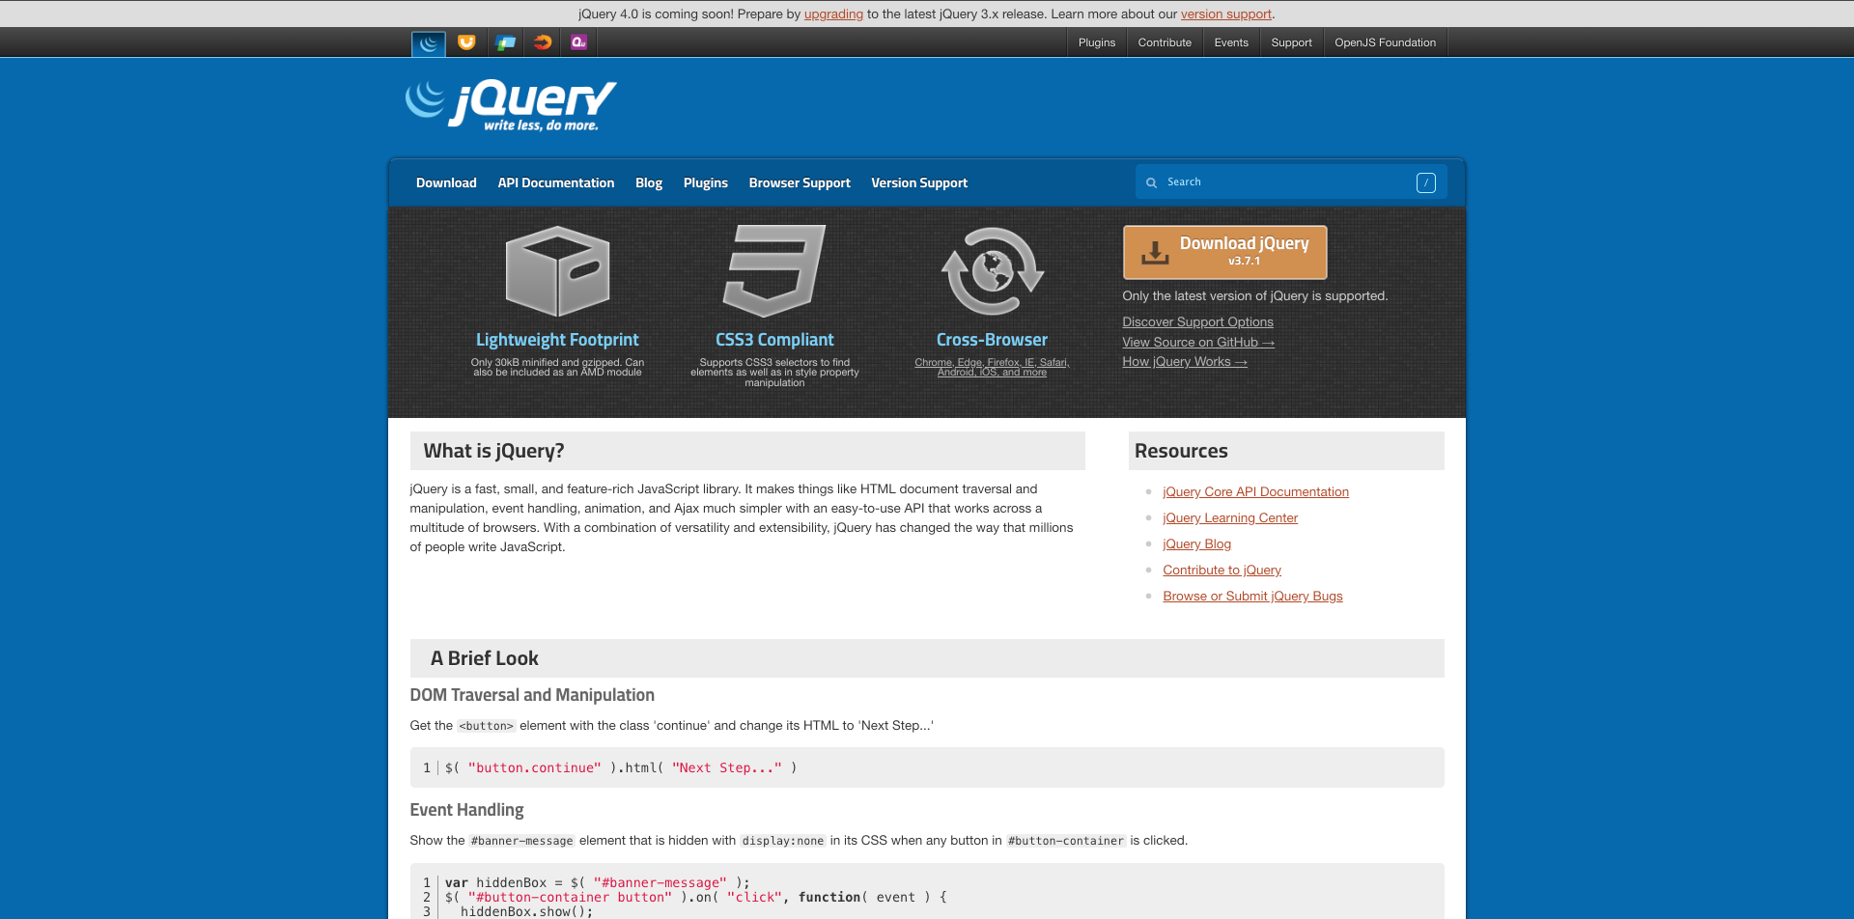Click 'DOM Traversal and Manipulation' heading

[532, 695]
